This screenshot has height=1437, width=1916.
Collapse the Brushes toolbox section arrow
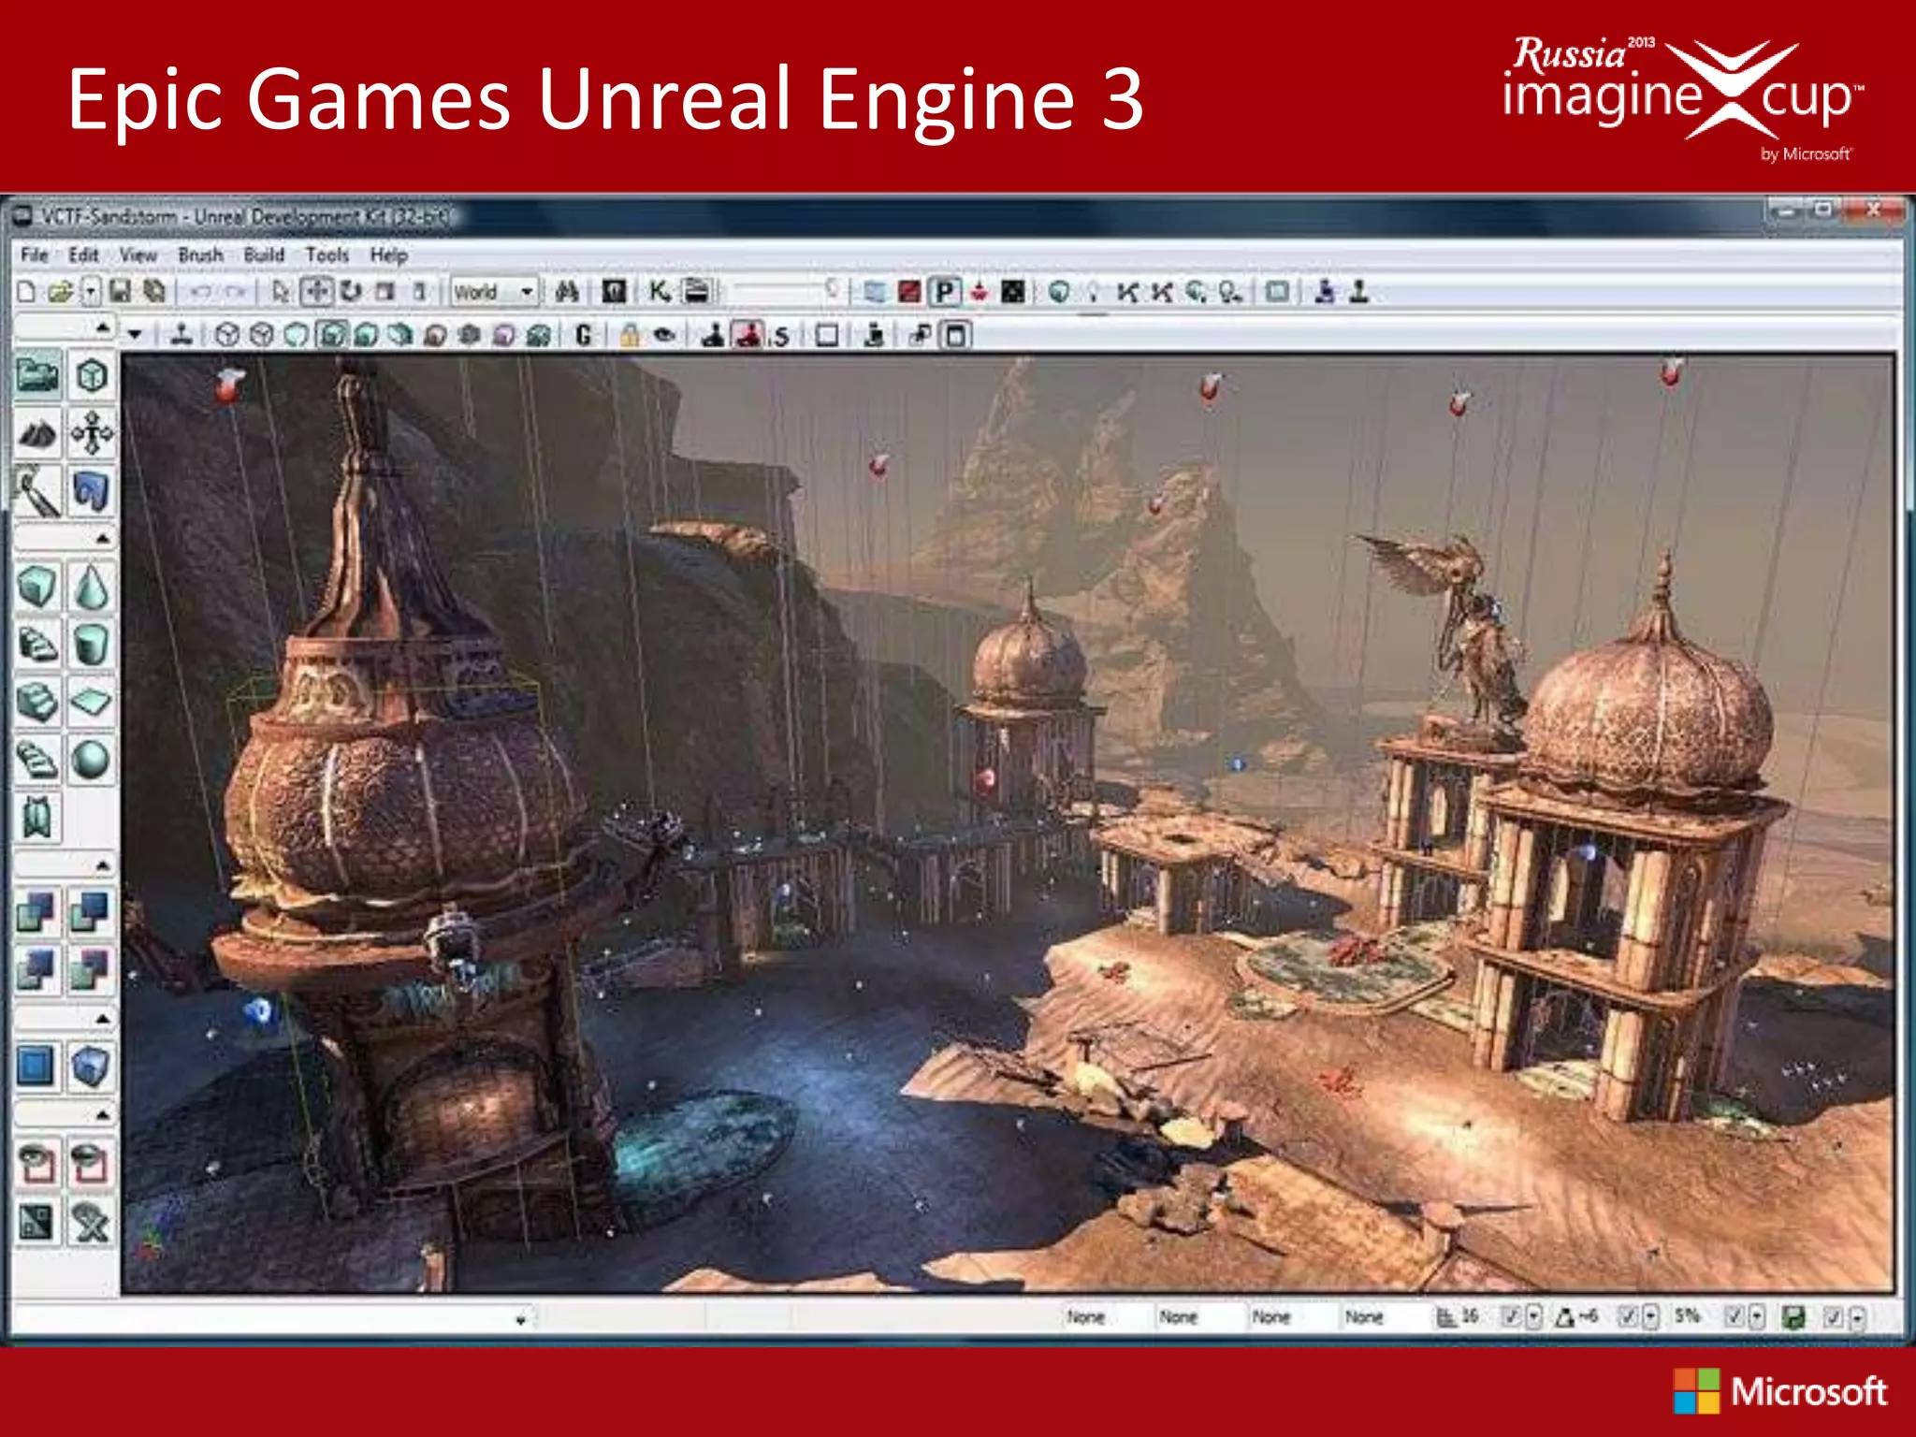(x=102, y=540)
